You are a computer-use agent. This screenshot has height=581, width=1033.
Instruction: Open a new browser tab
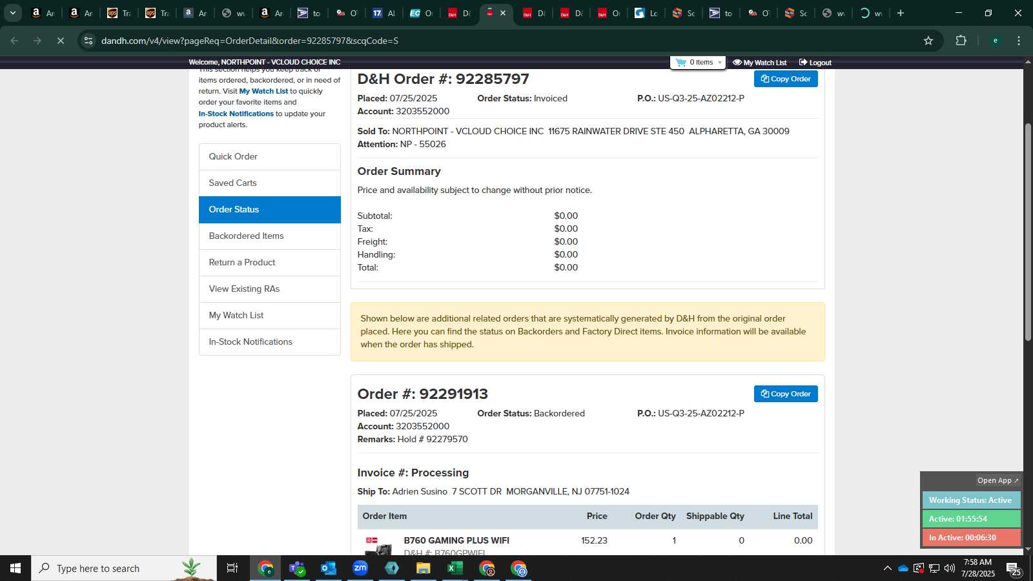[x=901, y=13]
